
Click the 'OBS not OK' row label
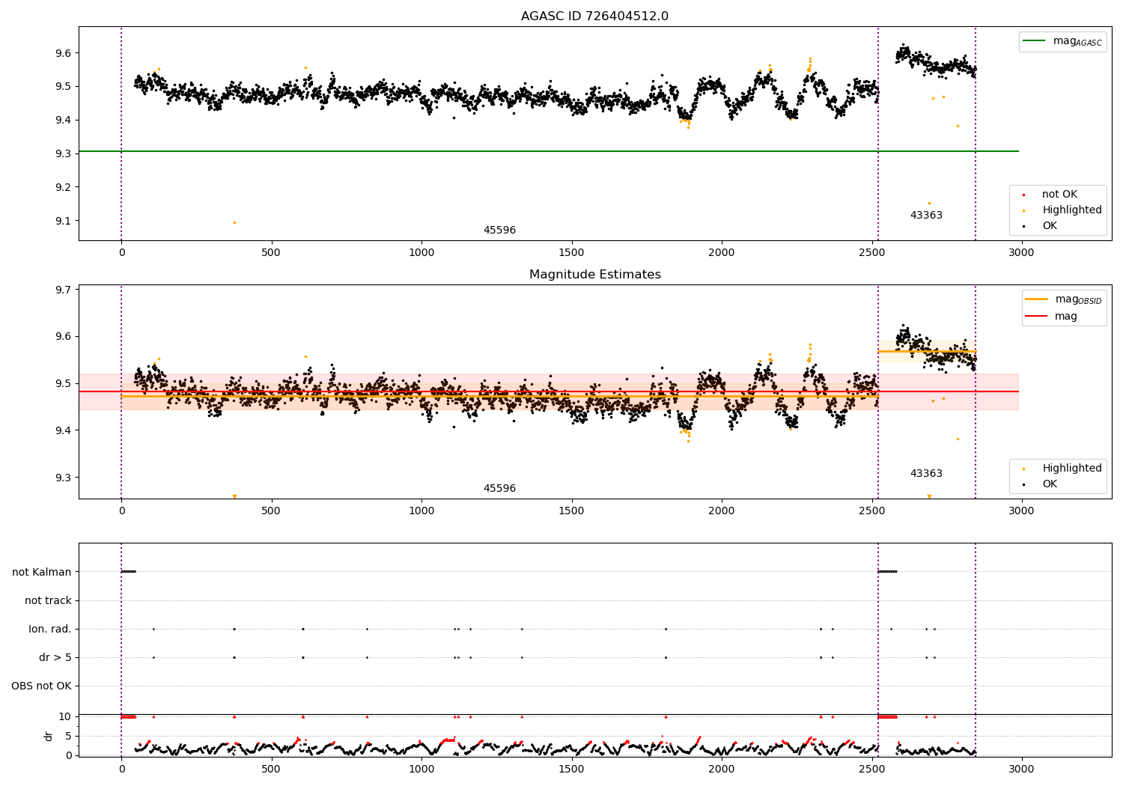tap(41, 686)
